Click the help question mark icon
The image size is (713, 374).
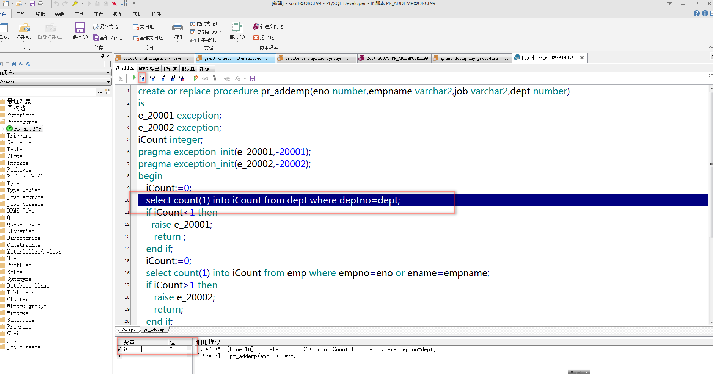tap(697, 13)
